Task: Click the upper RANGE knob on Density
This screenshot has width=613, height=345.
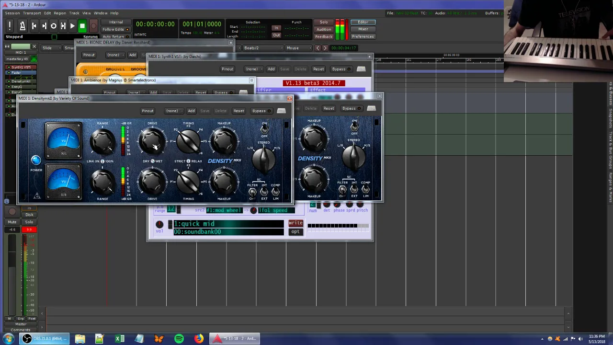Action: [x=102, y=141]
